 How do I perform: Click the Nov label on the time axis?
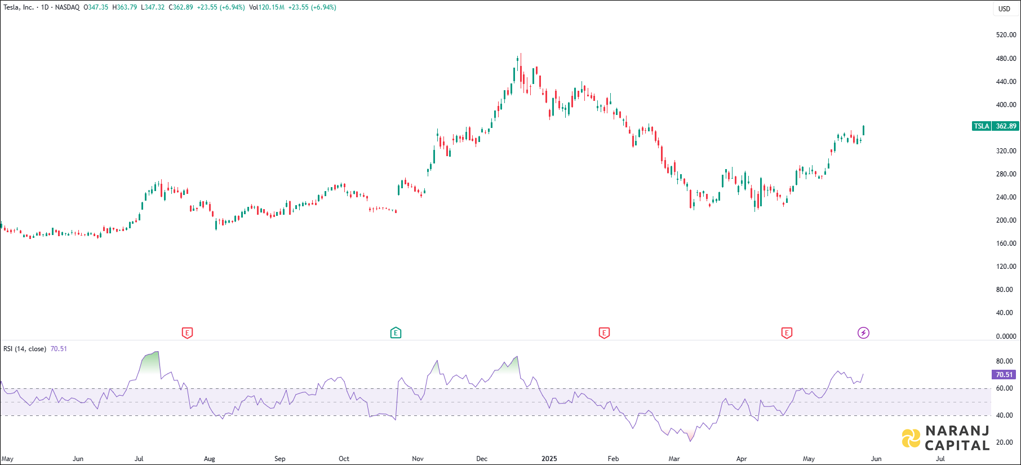(418, 459)
